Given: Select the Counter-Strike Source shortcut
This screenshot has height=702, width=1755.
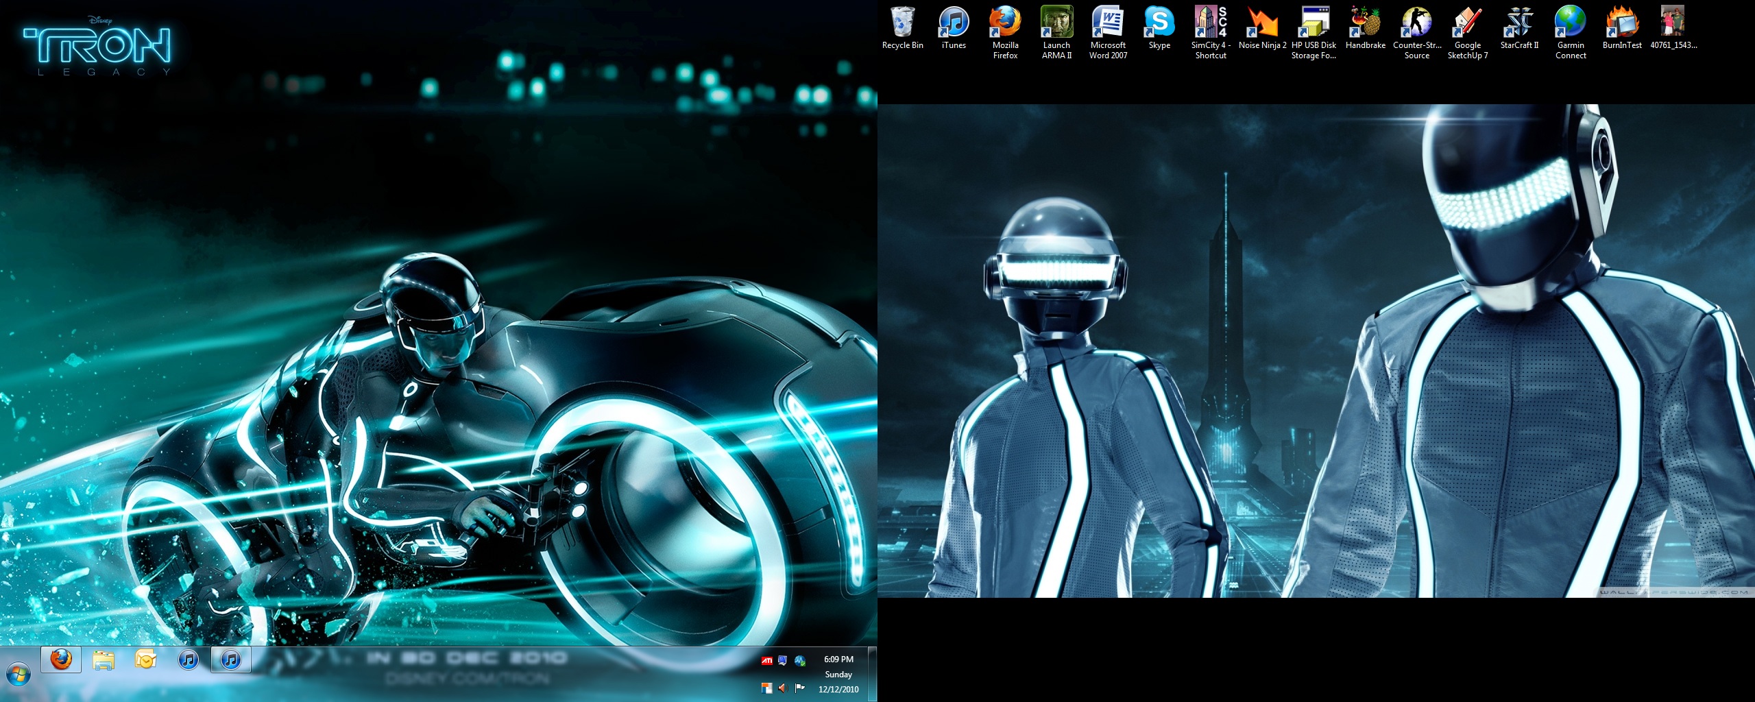Looking at the screenshot, I should (1416, 33).
